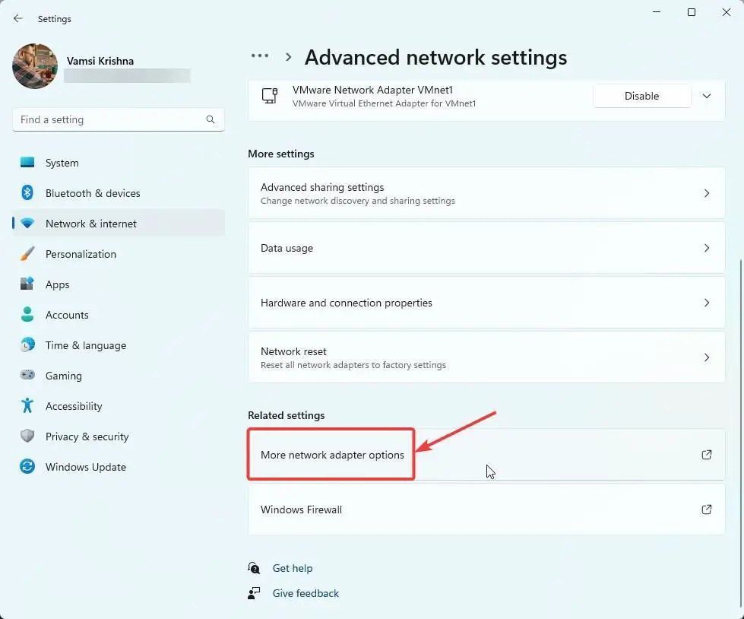Click the Privacy & security shield icon
The height and width of the screenshot is (619, 744).
pyautogui.click(x=27, y=436)
